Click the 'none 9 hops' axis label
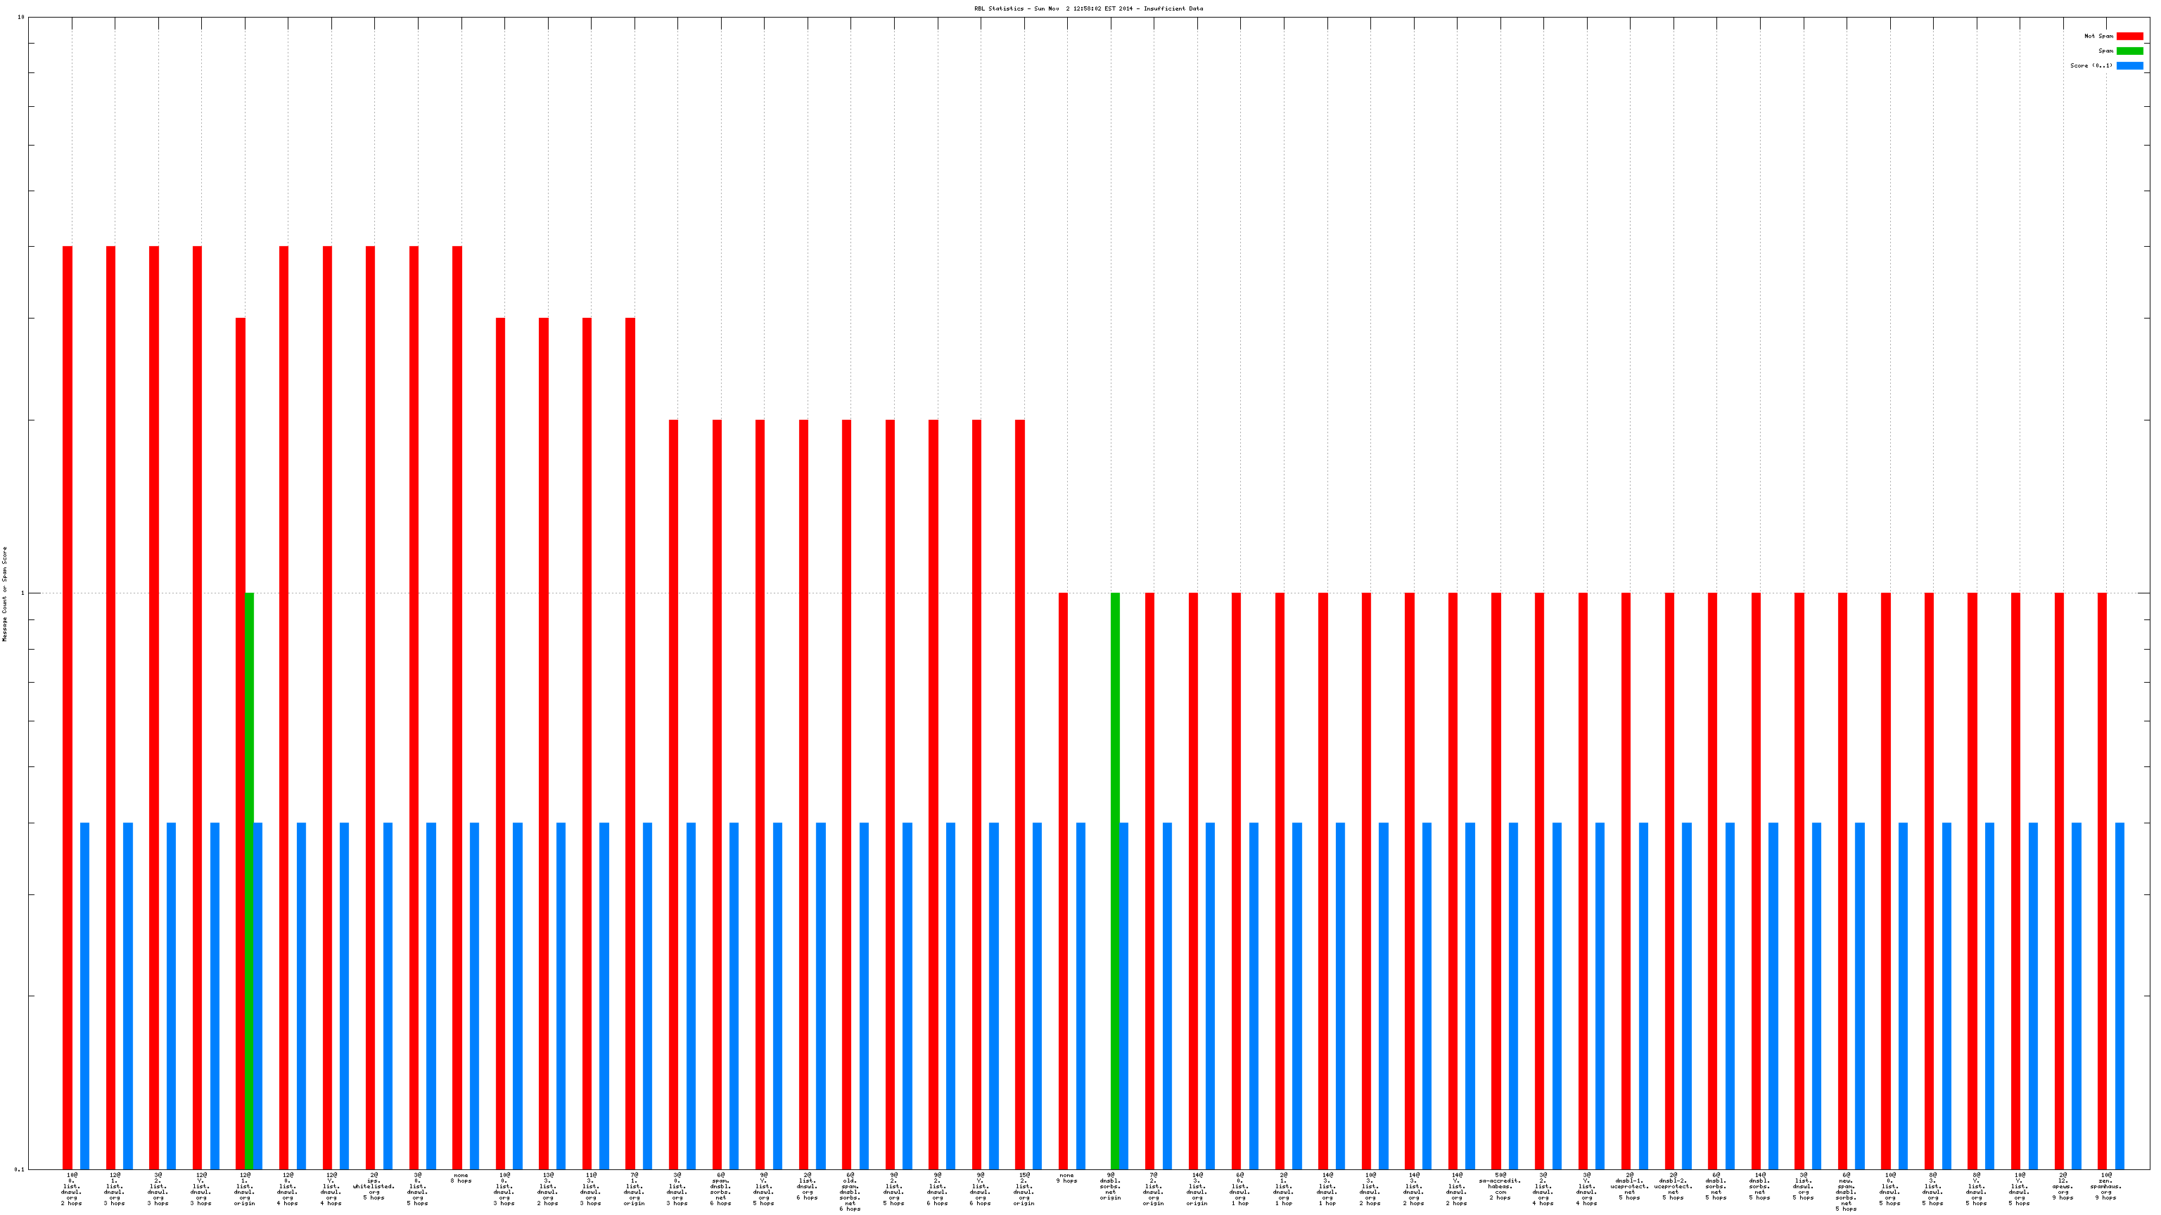2161x1215 pixels. (x=1066, y=1178)
